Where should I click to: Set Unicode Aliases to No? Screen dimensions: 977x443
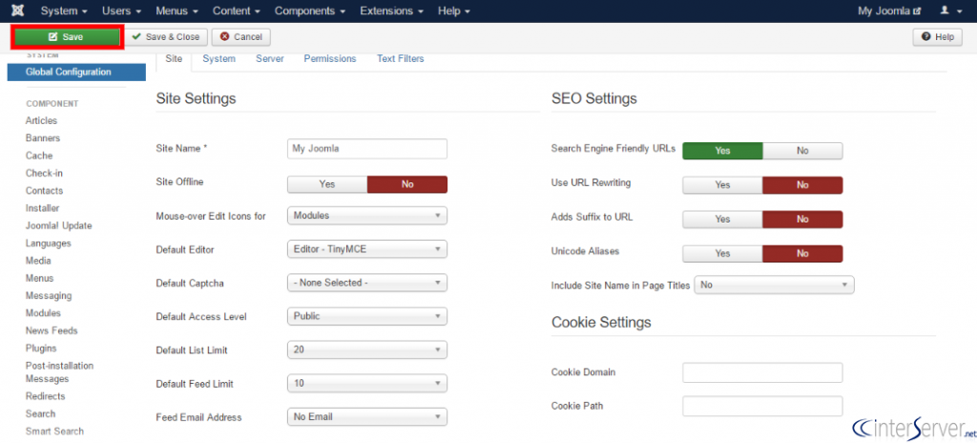(x=802, y=254)
